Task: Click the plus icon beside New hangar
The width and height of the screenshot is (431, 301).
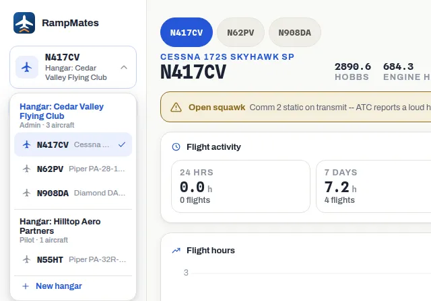Action: coord(26,286)
